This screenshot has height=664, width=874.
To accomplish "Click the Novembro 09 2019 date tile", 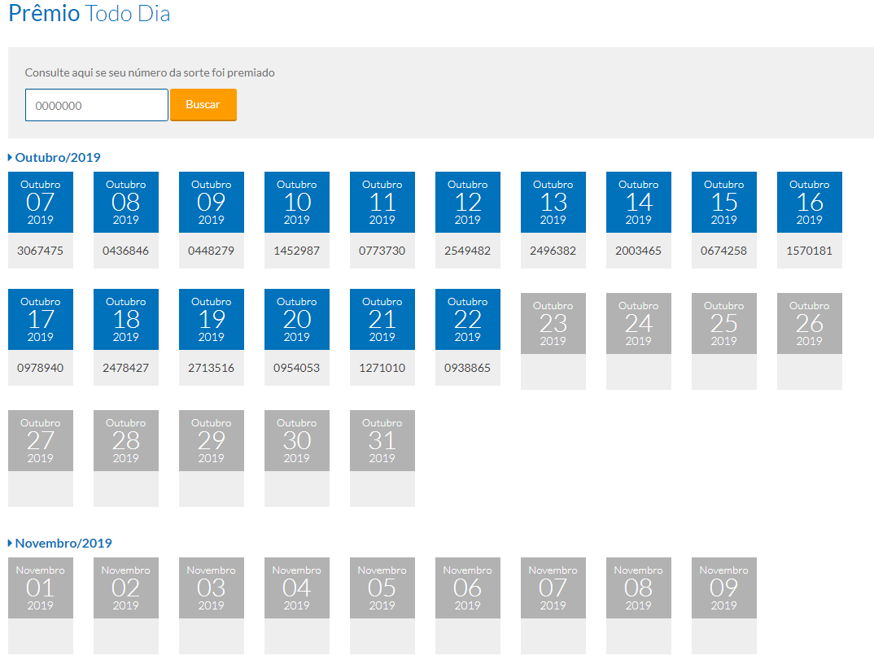I will click(724, 588).
